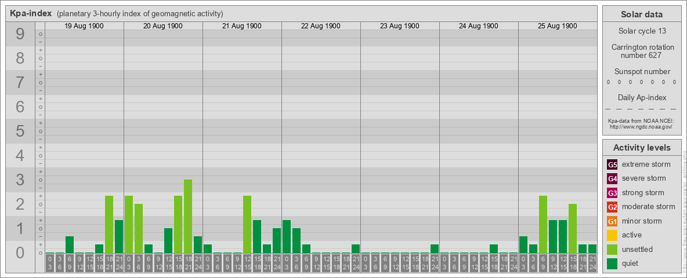687x278 pixels.
Task: Click the 20 Aug 15–18h light green bar
Action: click(178, 225)
